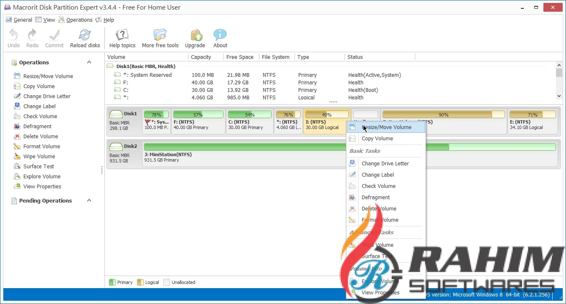Select the F: volume row in list
This screenshot has width=566, height=304.
[330, 83]
